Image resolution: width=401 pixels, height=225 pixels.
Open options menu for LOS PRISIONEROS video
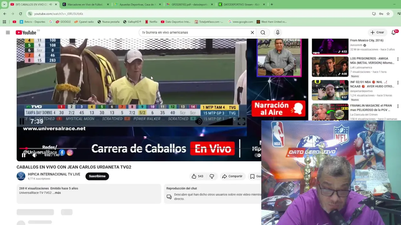398,59
